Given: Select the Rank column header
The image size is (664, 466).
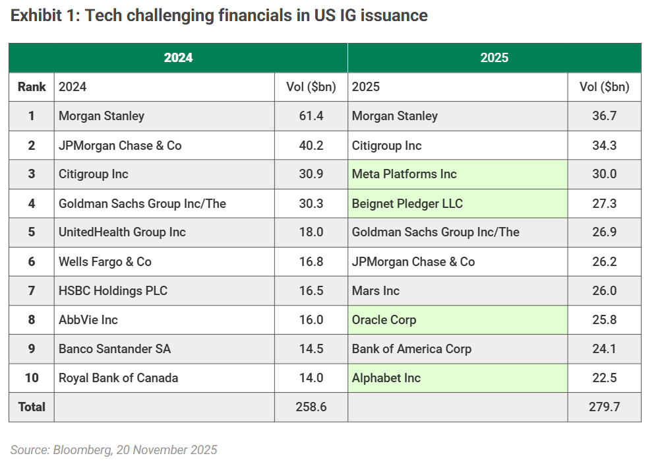Looking at the screenshot, I should [x=32, y=87].
